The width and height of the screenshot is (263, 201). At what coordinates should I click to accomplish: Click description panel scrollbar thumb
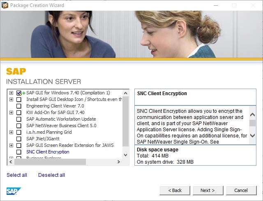[252, 123]
